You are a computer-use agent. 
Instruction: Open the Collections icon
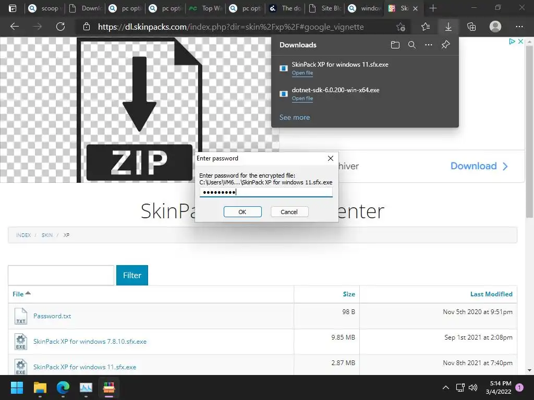tap(471, 27)
